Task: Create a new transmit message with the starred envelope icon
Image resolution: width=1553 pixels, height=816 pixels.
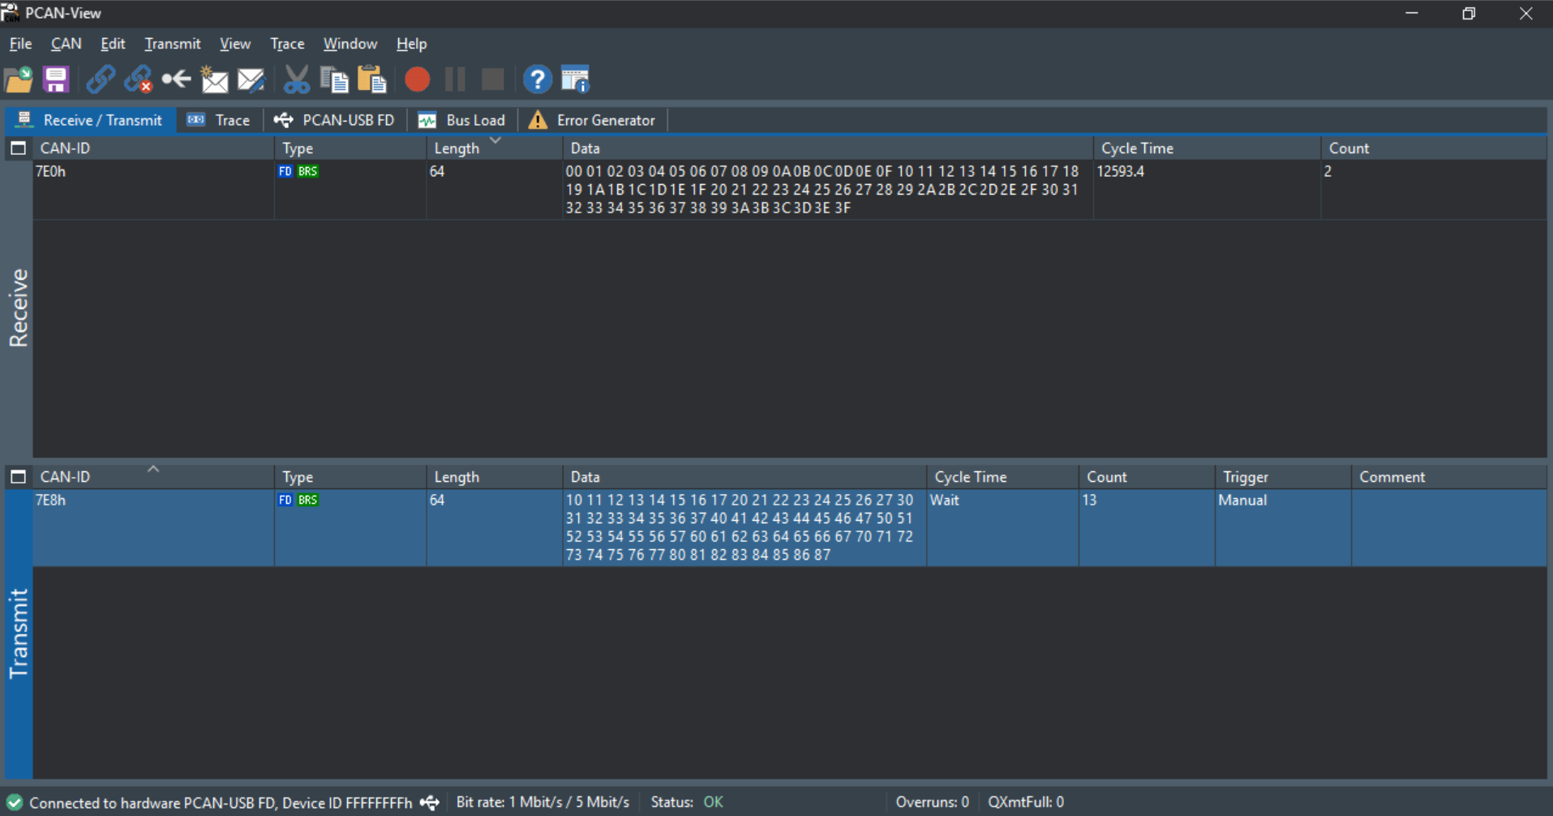Action: 214,79
